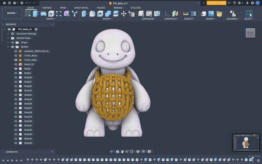
Task: Expand the Named Views node
Action: click(x=8, y=38)
